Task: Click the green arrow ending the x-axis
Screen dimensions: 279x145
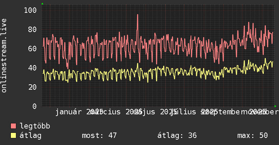Action: [275, 106]
